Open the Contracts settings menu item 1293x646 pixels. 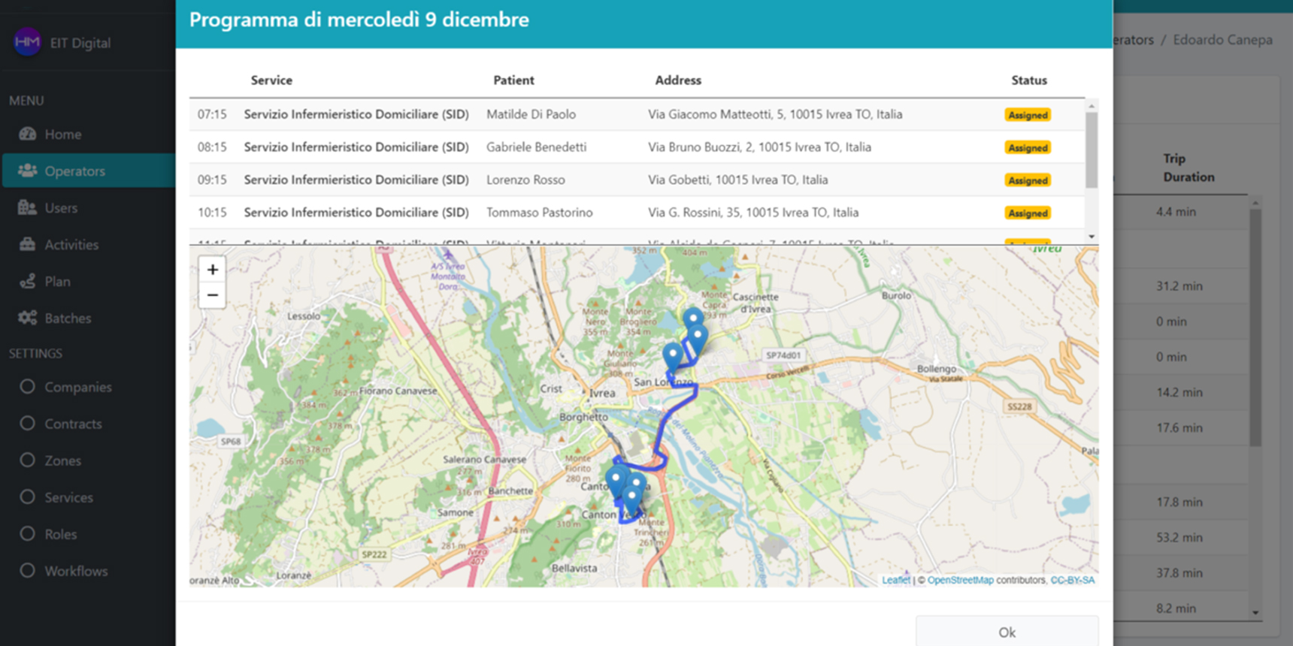click(x=73, y=424)
